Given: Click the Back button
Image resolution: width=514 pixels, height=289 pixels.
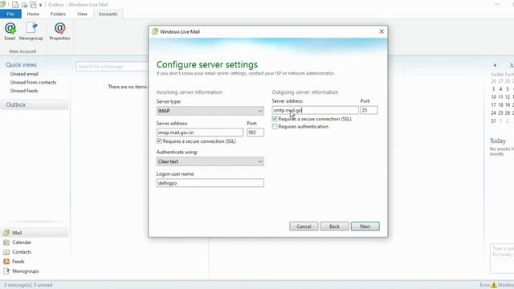Looking at the screenshot, I should [334, 226].
